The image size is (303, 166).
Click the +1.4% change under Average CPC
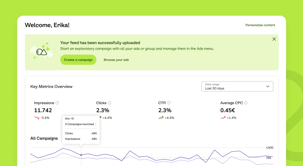click(231, 118)
